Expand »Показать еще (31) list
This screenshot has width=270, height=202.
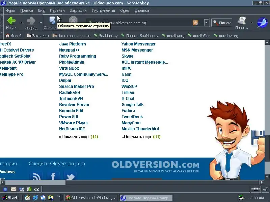coord(141,137)
